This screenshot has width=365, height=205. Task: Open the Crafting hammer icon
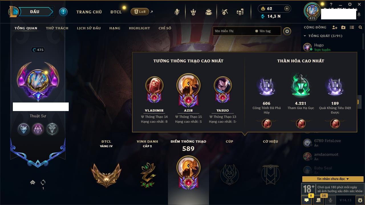tap(225, 12)
